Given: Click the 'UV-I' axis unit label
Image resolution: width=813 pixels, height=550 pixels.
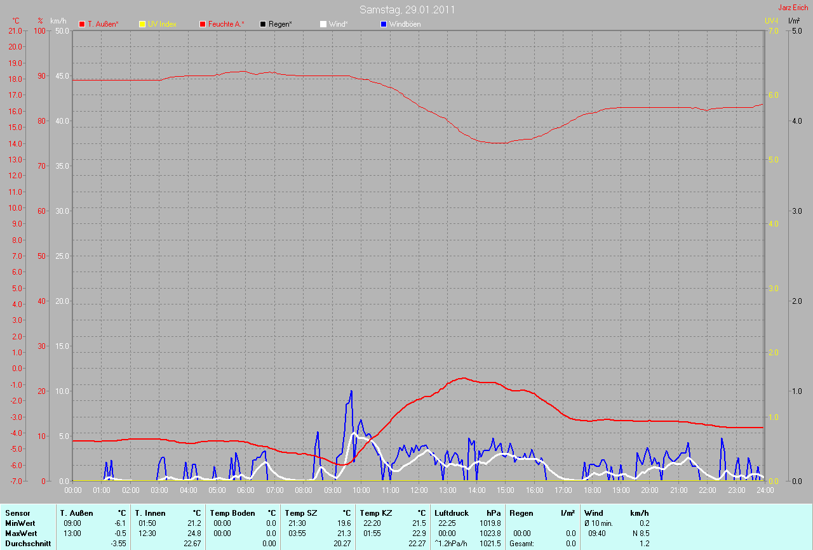Looking at the screenshot, I should pos(771,21).
